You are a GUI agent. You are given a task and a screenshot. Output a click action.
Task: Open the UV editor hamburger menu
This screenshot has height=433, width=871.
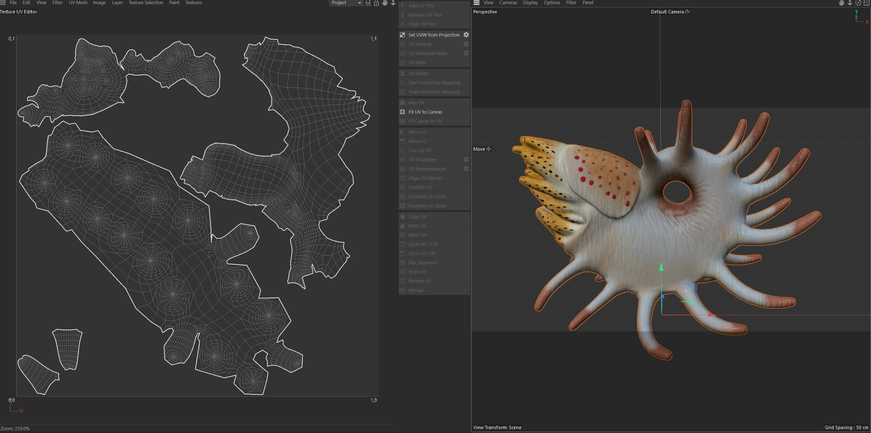point(3,3)
